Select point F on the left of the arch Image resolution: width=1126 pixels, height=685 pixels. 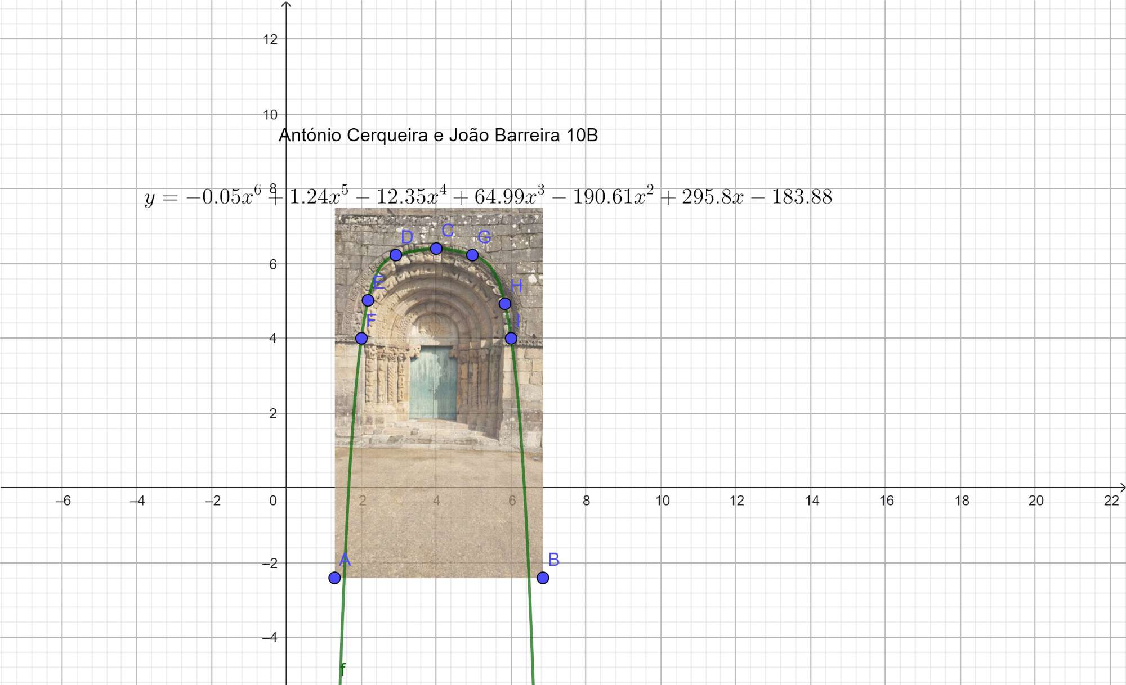pos(361,339)
